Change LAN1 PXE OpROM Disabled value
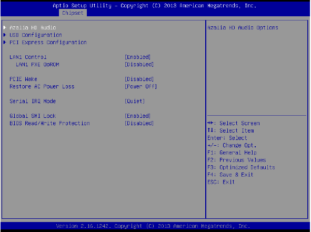 tap(139, 64)
